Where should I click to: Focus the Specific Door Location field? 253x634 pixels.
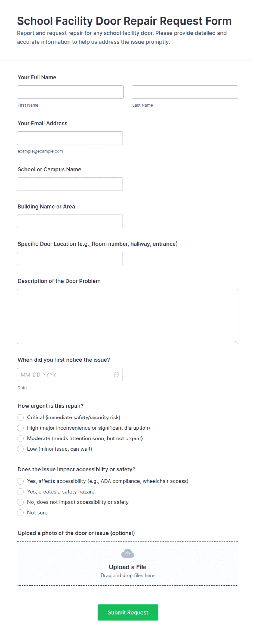click(x=70, y=259)
